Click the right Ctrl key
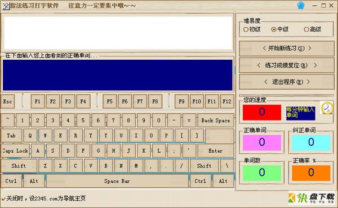Viewport: 338px width, 208px height. pos(201,181)
